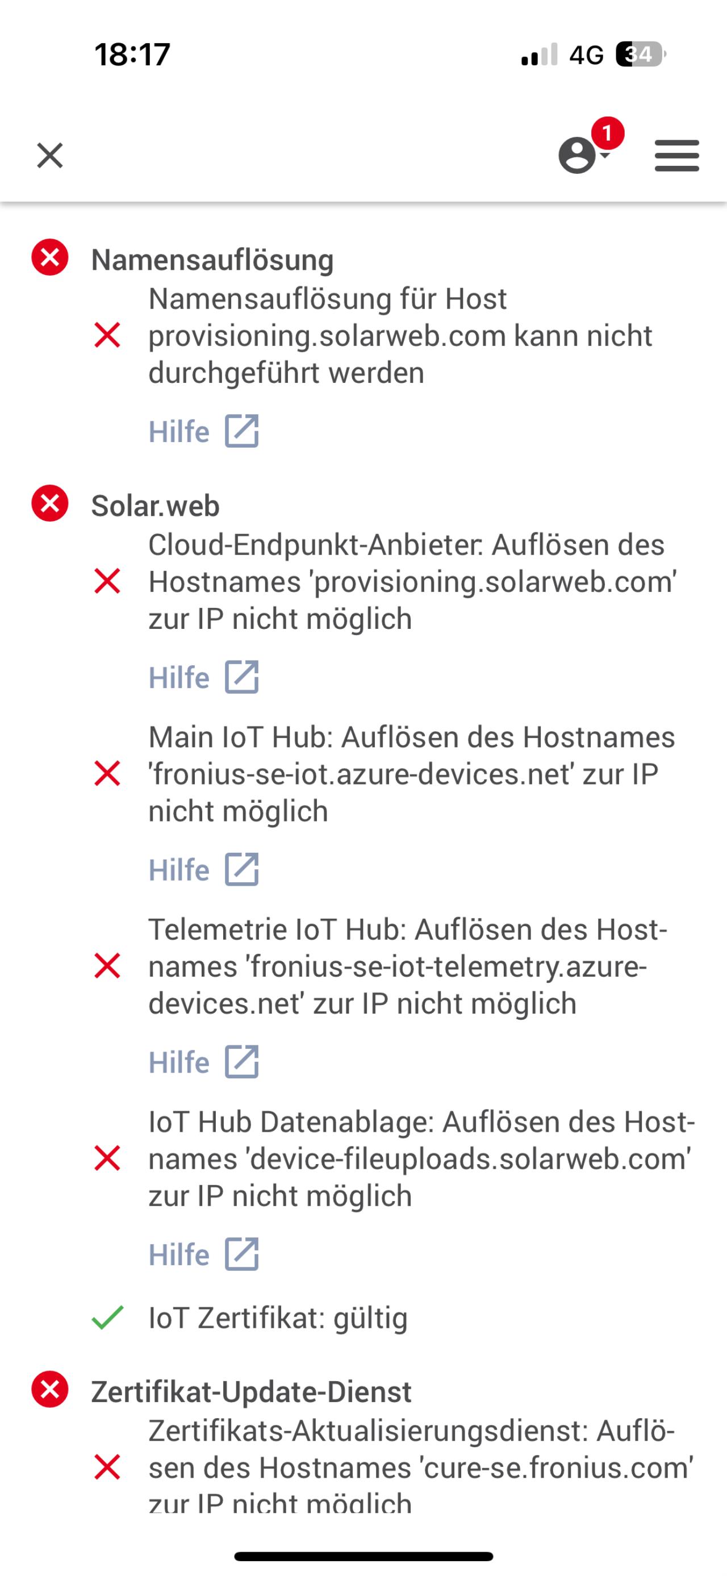Select the Solar.web section heading
The image size is (727, 1576).
click(155, 506)
